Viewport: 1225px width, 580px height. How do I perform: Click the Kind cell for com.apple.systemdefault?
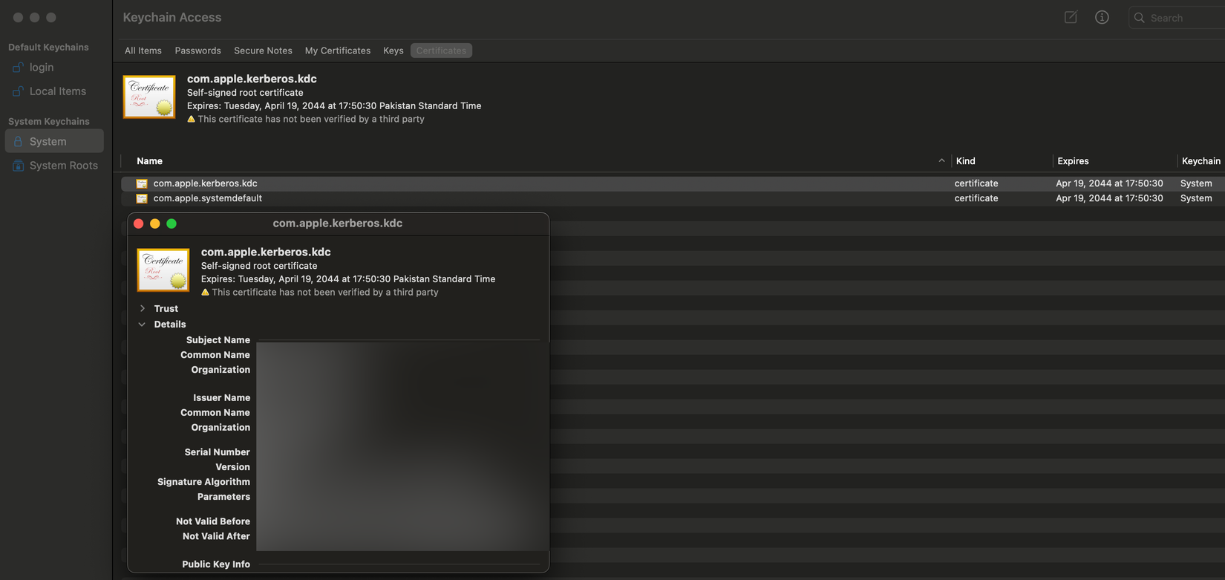pyautogui.click(x=976, y=198)
